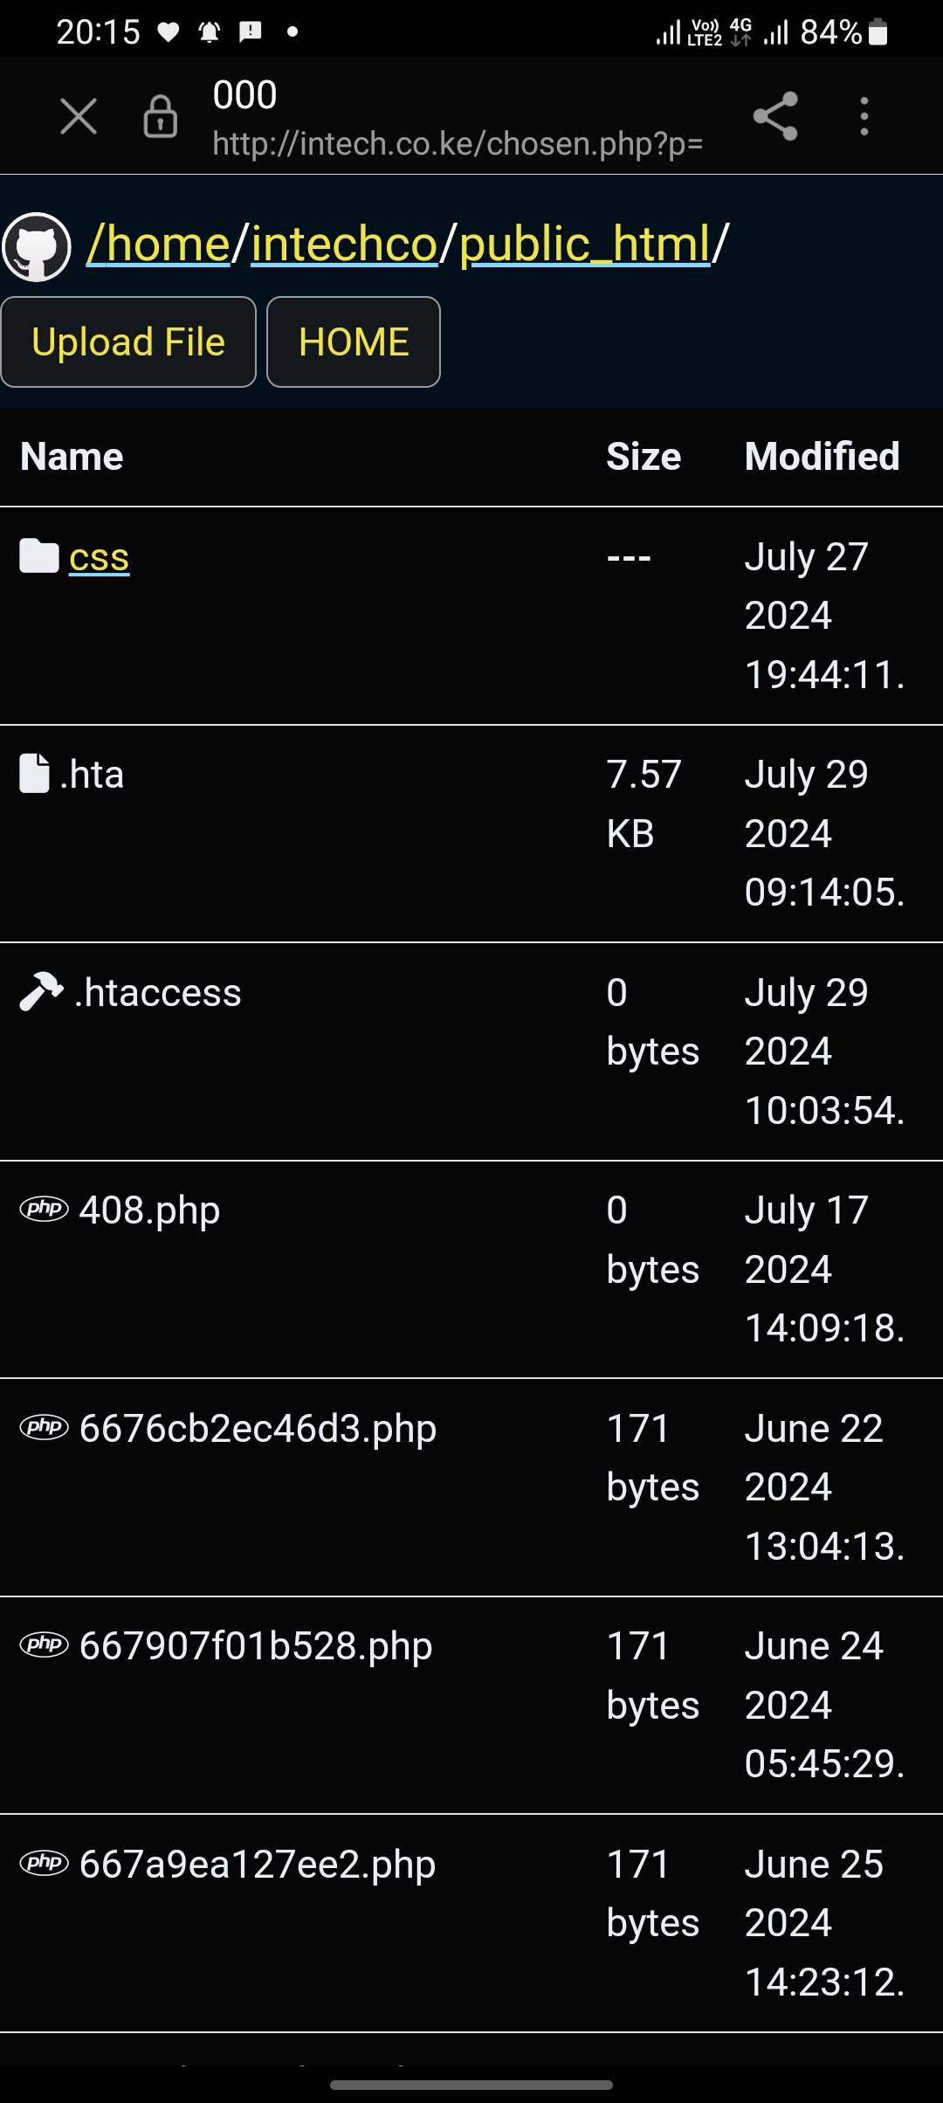Image resolution: width=943 pixels, height=2103 pixels.
Task: Click the PHP icon next to 408.php
Action: click(44, 1210)
